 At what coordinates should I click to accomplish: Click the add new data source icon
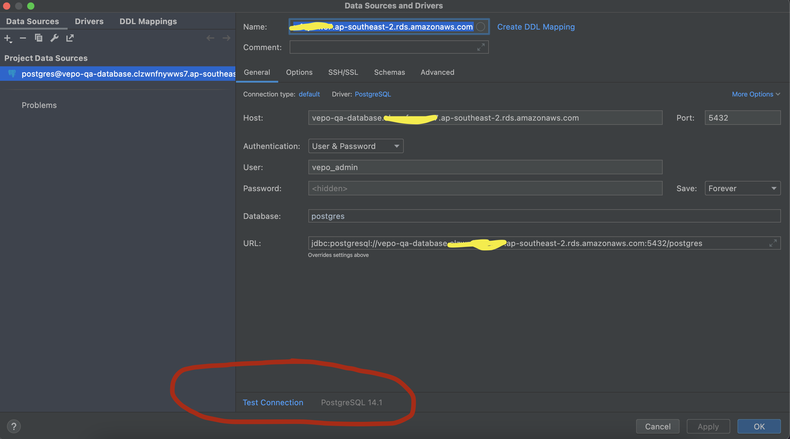pyautogui.click(x=8, y=37)
